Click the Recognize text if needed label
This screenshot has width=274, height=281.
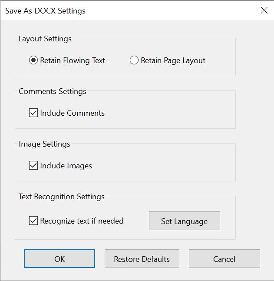coord(82,221)
